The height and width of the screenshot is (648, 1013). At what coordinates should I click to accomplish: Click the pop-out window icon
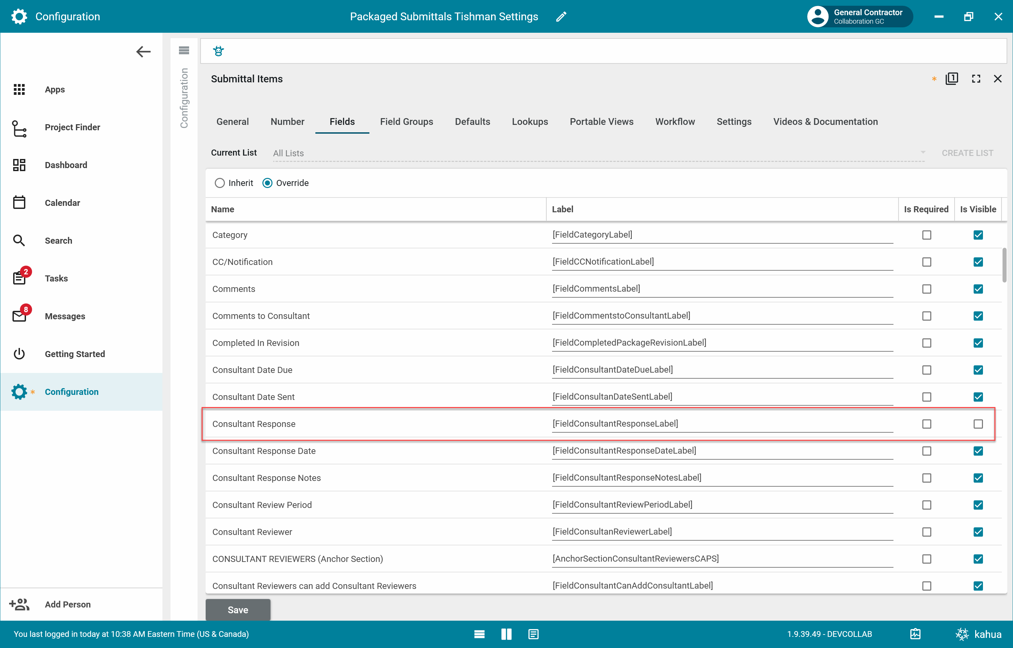click(952, 79)
